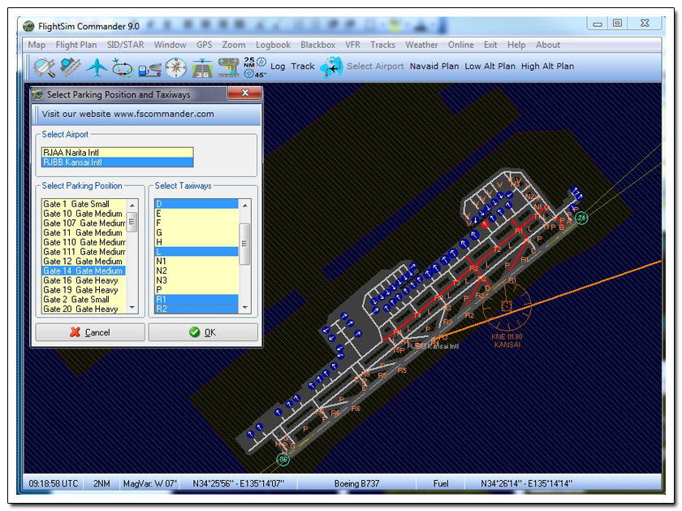Click the runway 06 marker on map

pyautogui.click(x=283, y=459)
